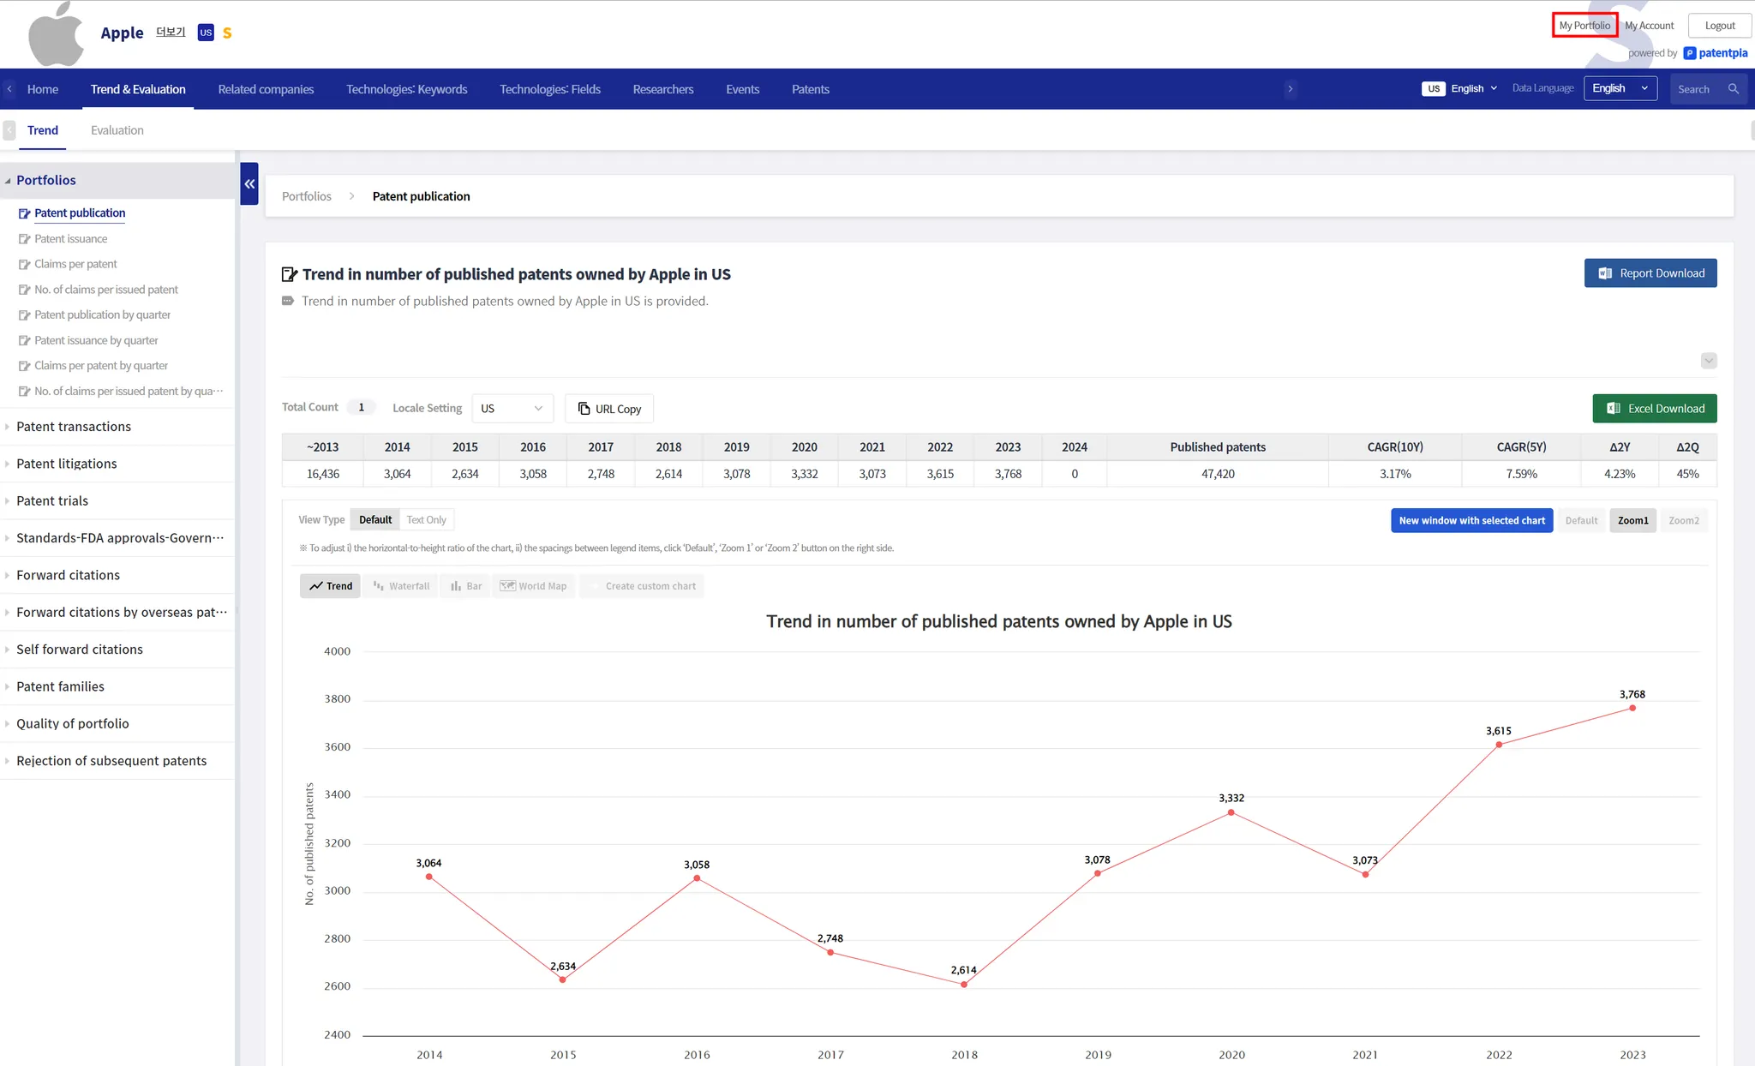
Task: Click the 2023 data point 3,768
Action: click(x=1632, y=709)
